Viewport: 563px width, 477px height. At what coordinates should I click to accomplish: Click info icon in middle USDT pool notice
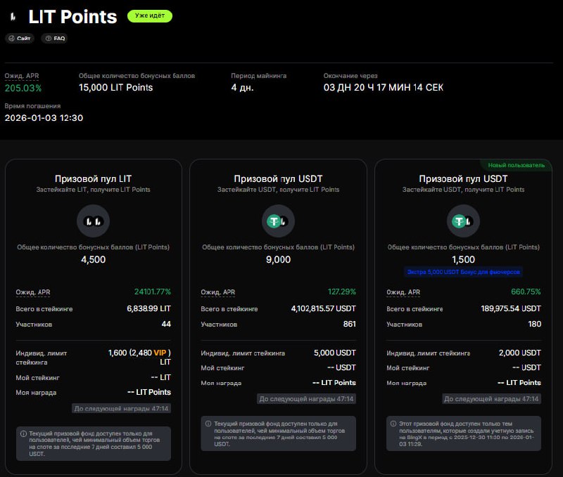point(208,424)
